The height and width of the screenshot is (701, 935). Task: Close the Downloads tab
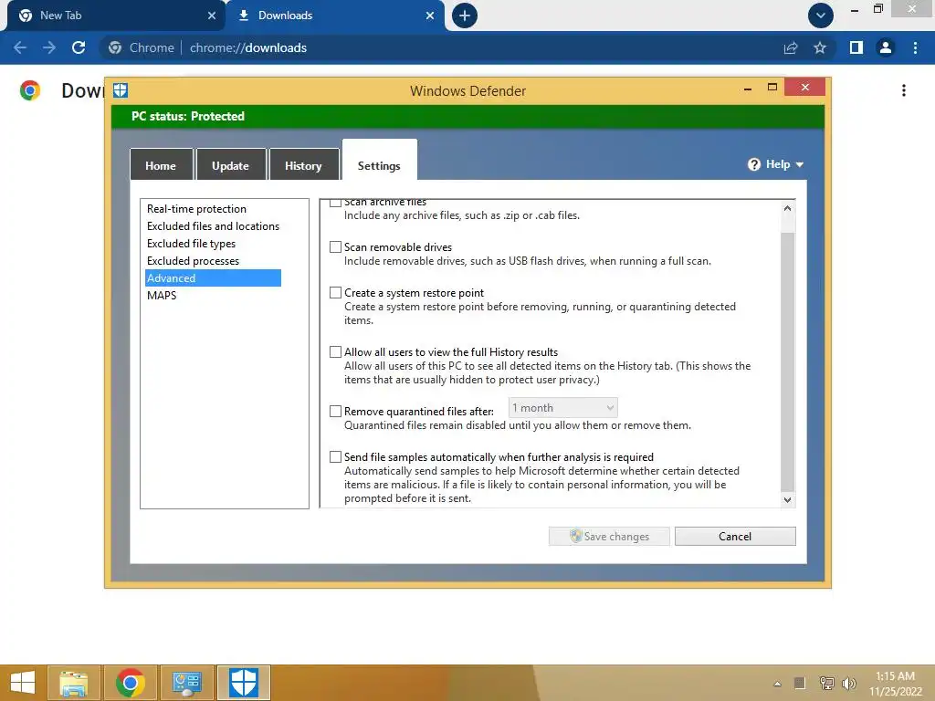pos(430,16)
